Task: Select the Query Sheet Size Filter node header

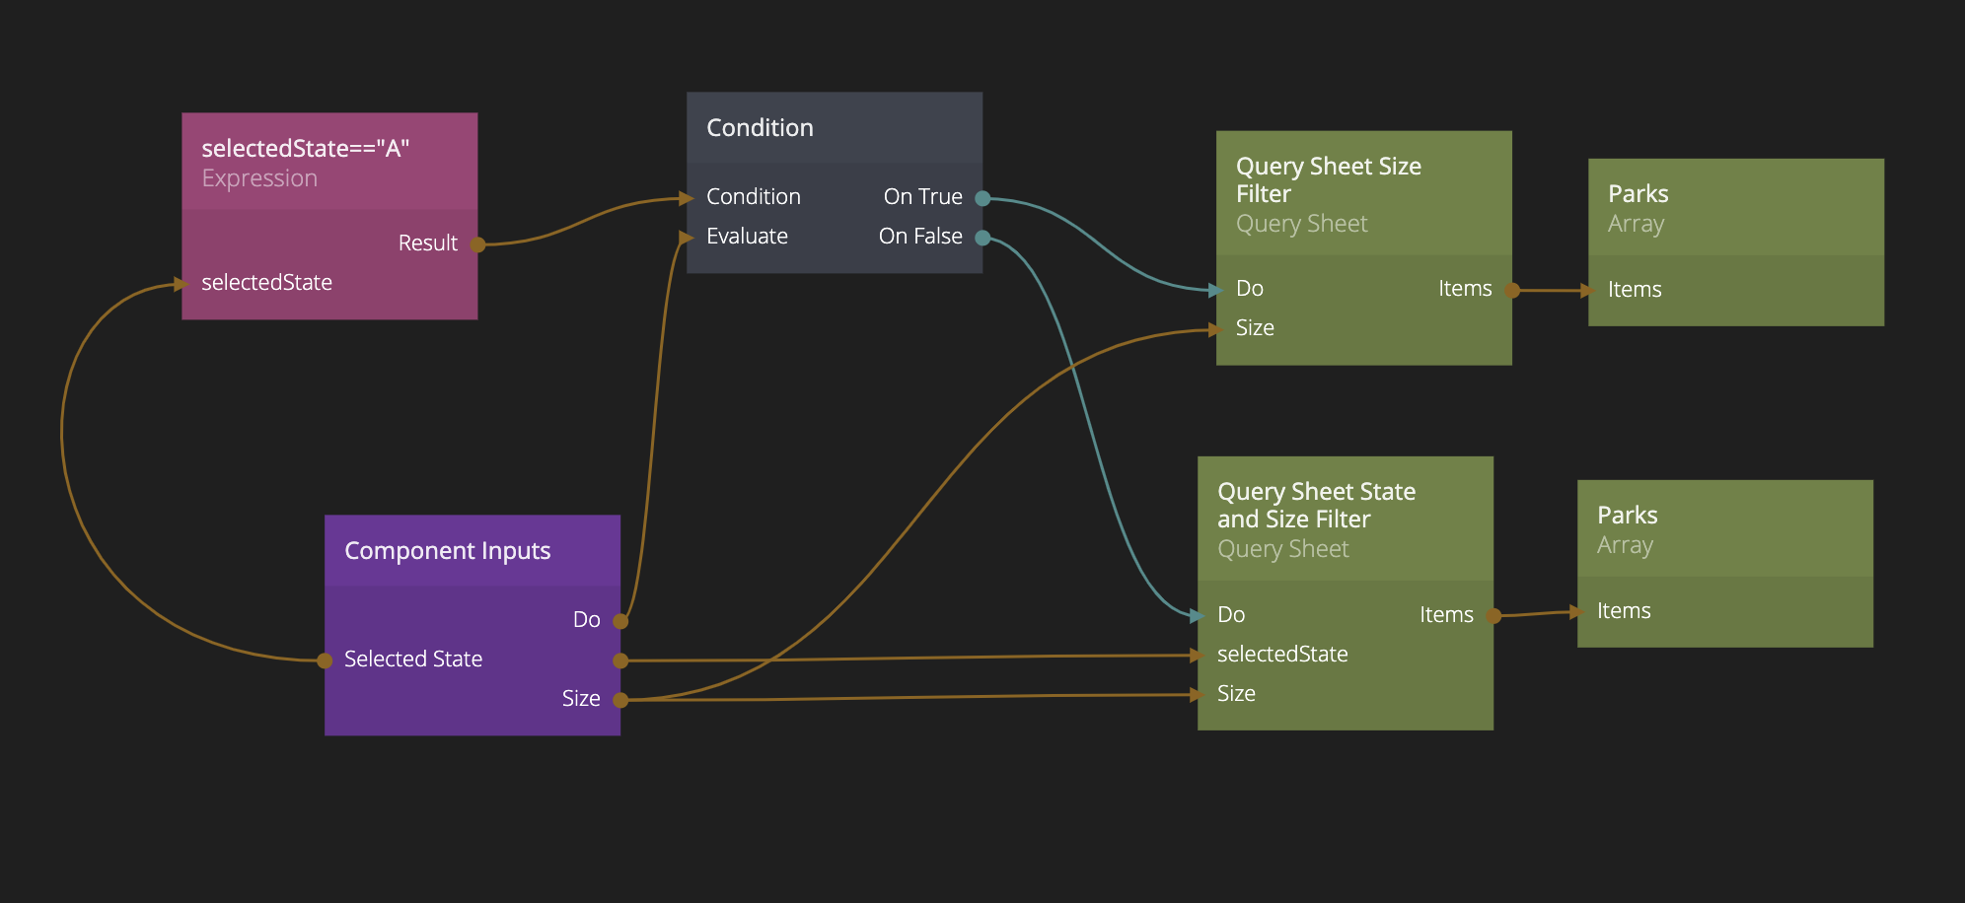Action: tap(1364, 193)
